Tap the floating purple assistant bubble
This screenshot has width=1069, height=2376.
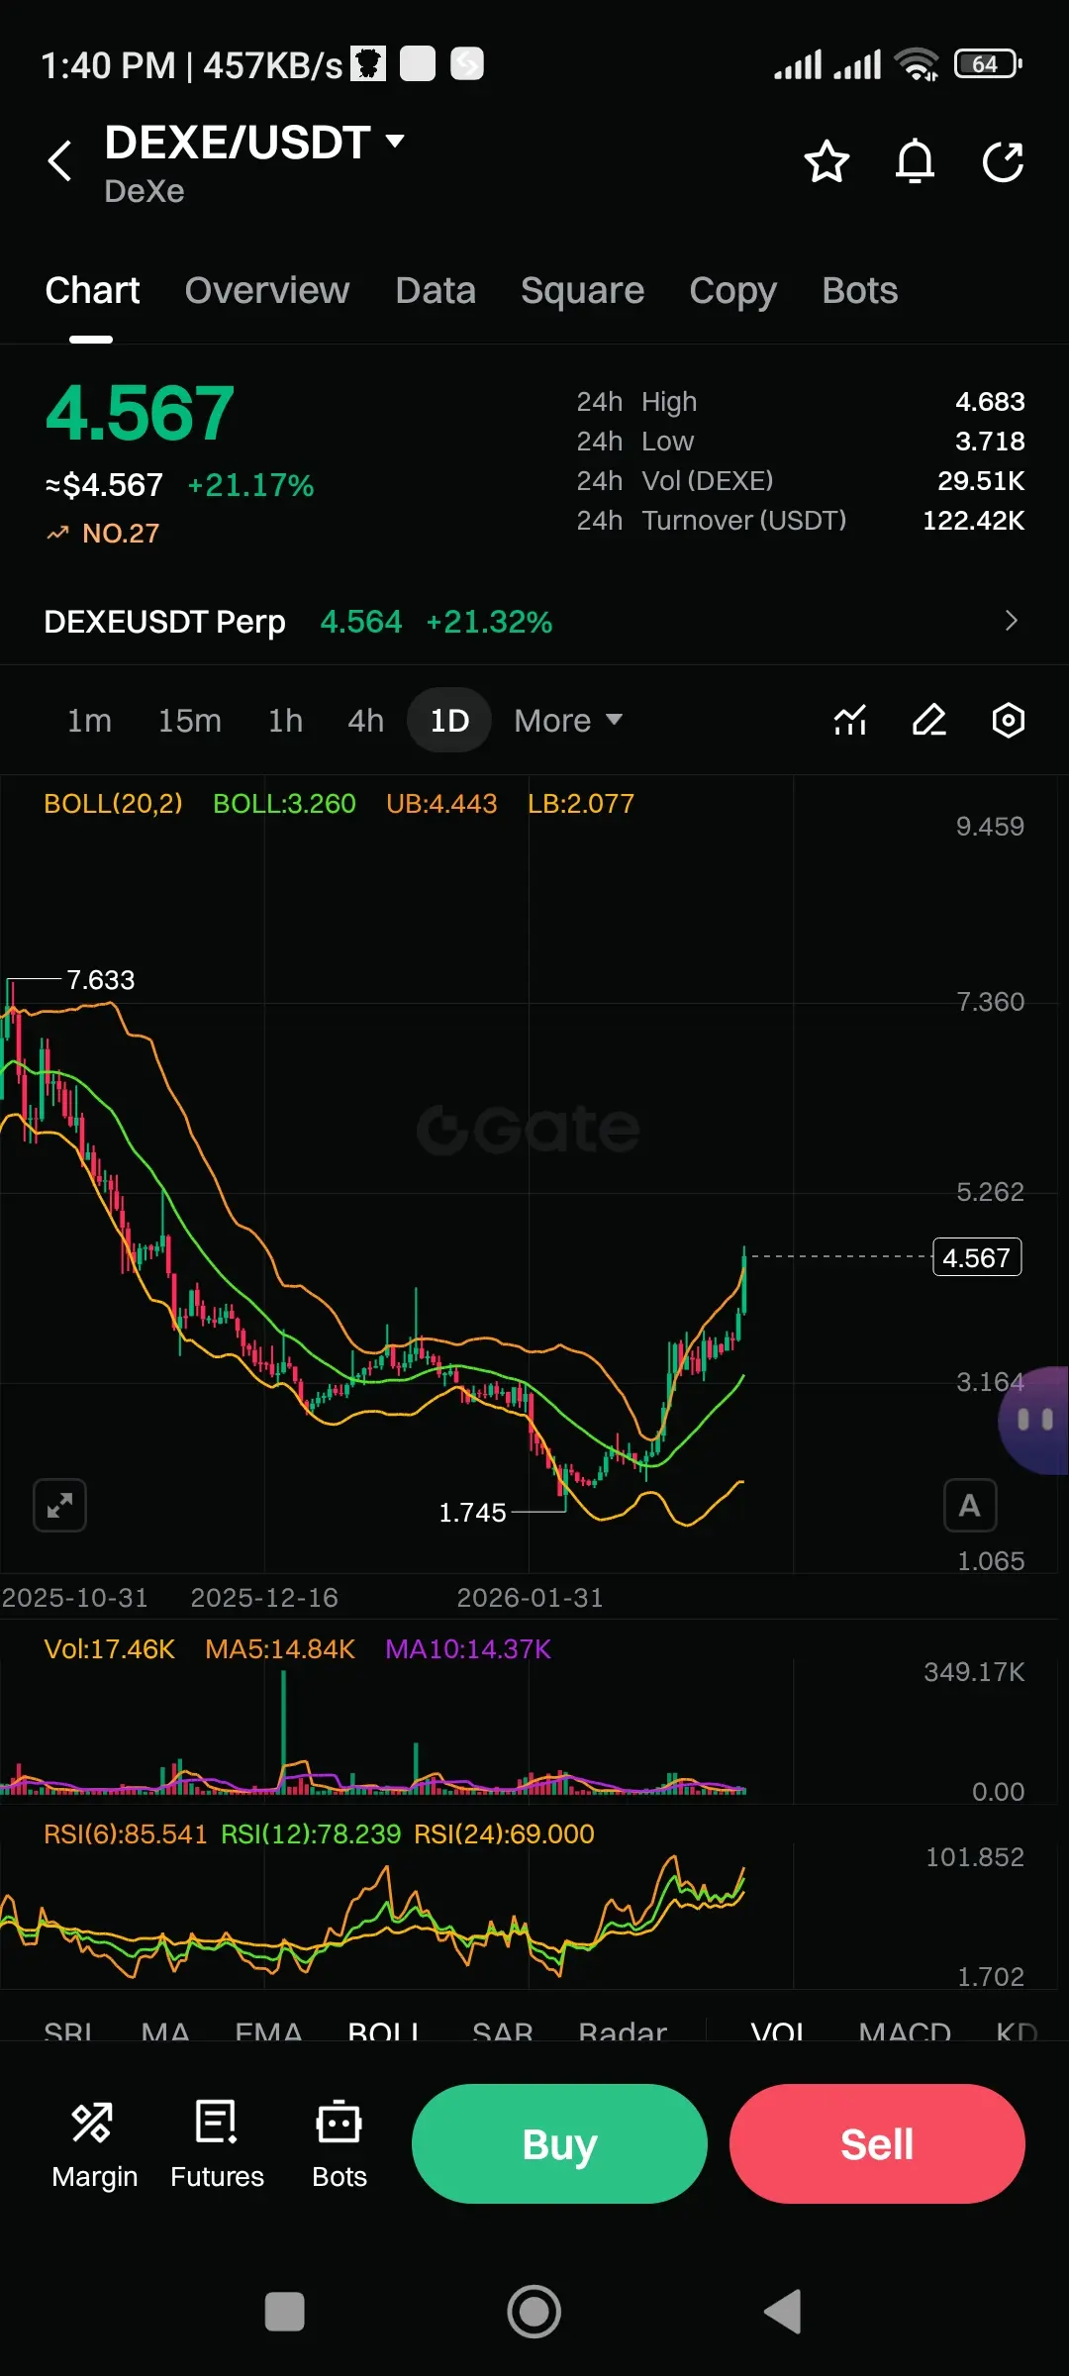[1034, 1421]
